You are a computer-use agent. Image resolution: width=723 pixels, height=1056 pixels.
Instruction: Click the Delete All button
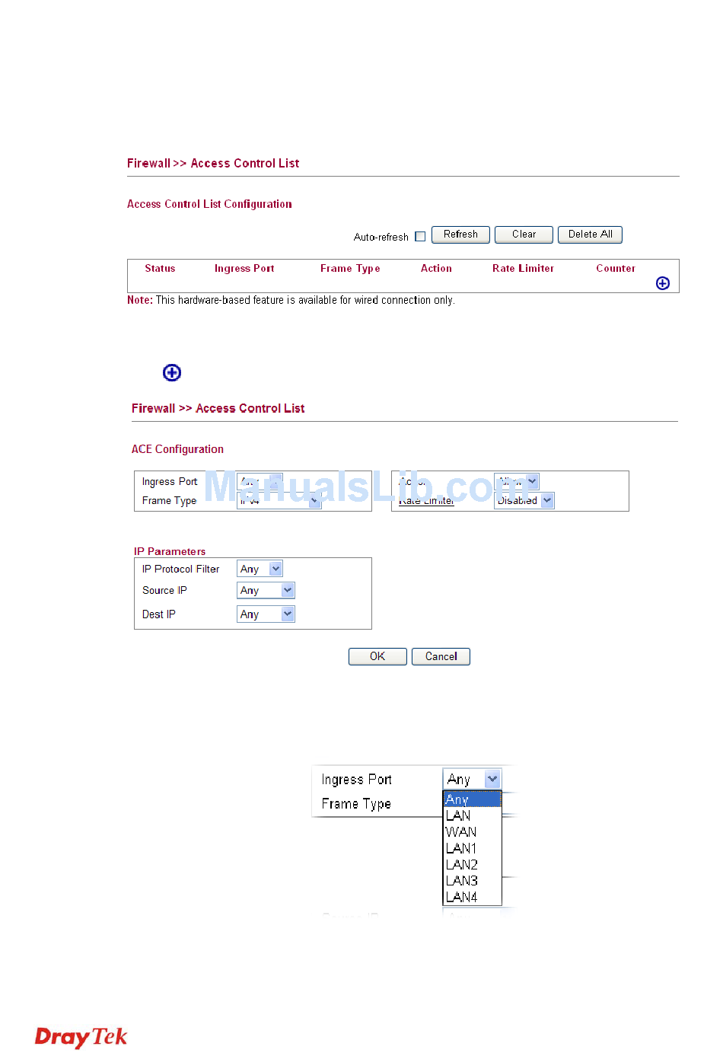click(590, 234)
